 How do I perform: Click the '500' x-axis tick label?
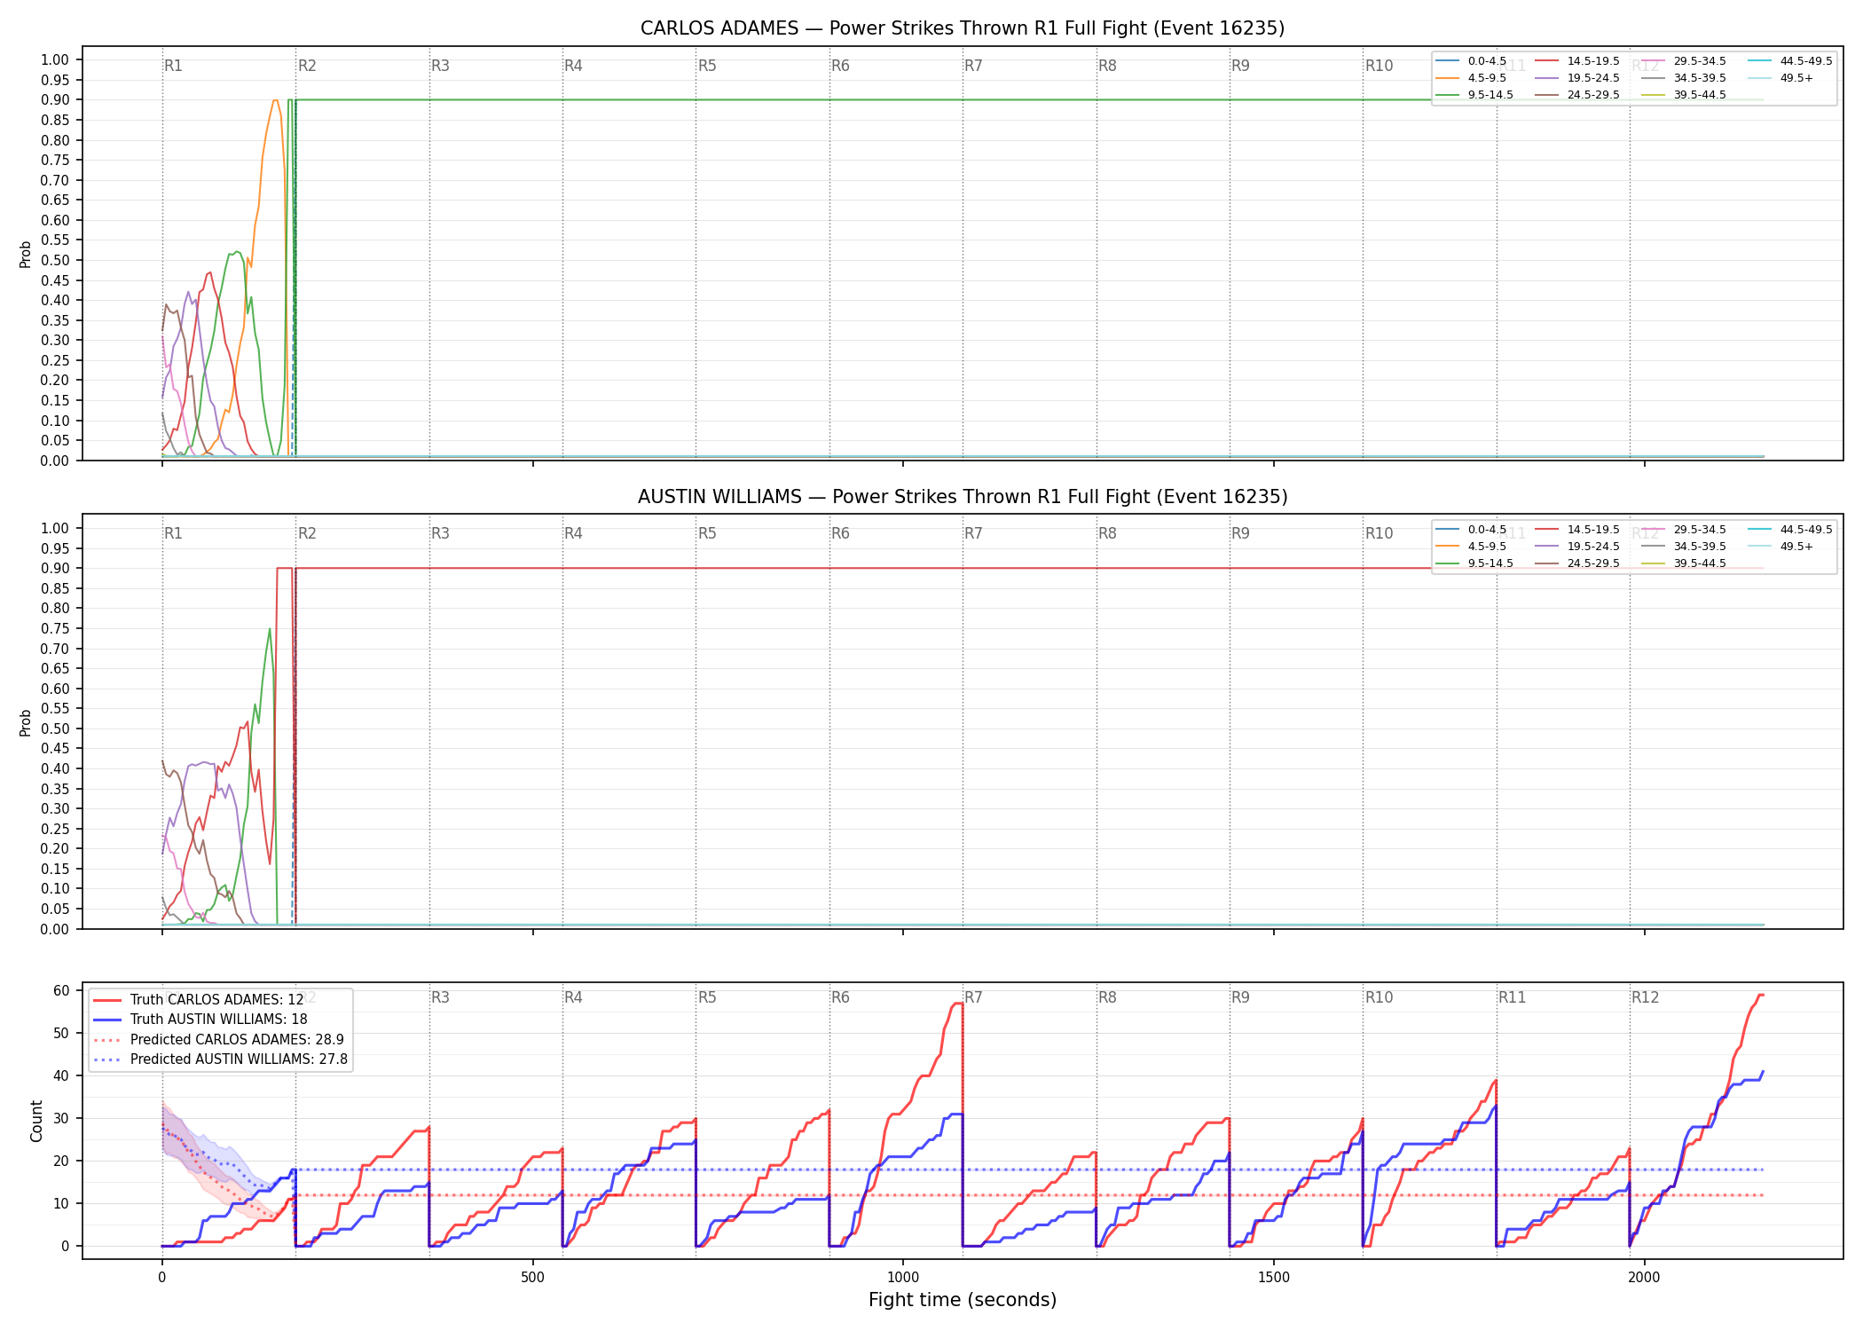pos(532,1278)
